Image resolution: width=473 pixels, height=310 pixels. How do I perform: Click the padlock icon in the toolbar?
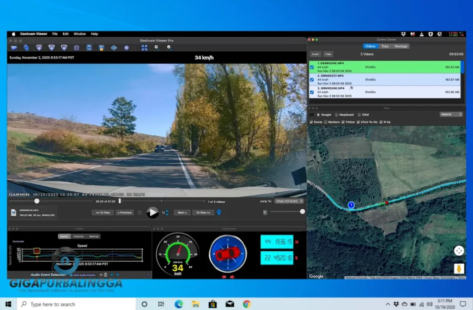(x=102, y=48)
